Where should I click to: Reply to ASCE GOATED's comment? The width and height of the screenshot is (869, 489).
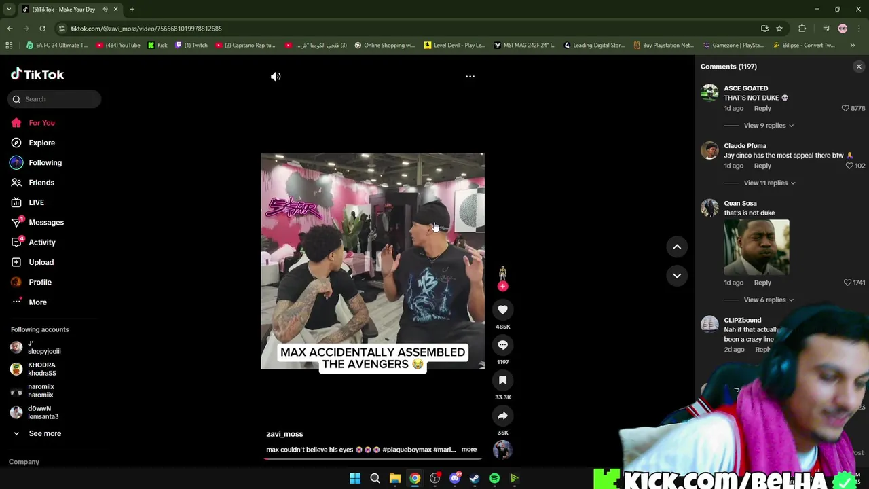pyautogui.click(x=762, y=109)
